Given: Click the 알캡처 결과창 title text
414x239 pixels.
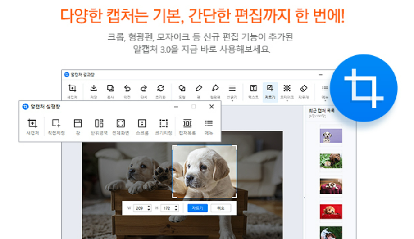Looking at the screenshot, I should coord(82,75).
